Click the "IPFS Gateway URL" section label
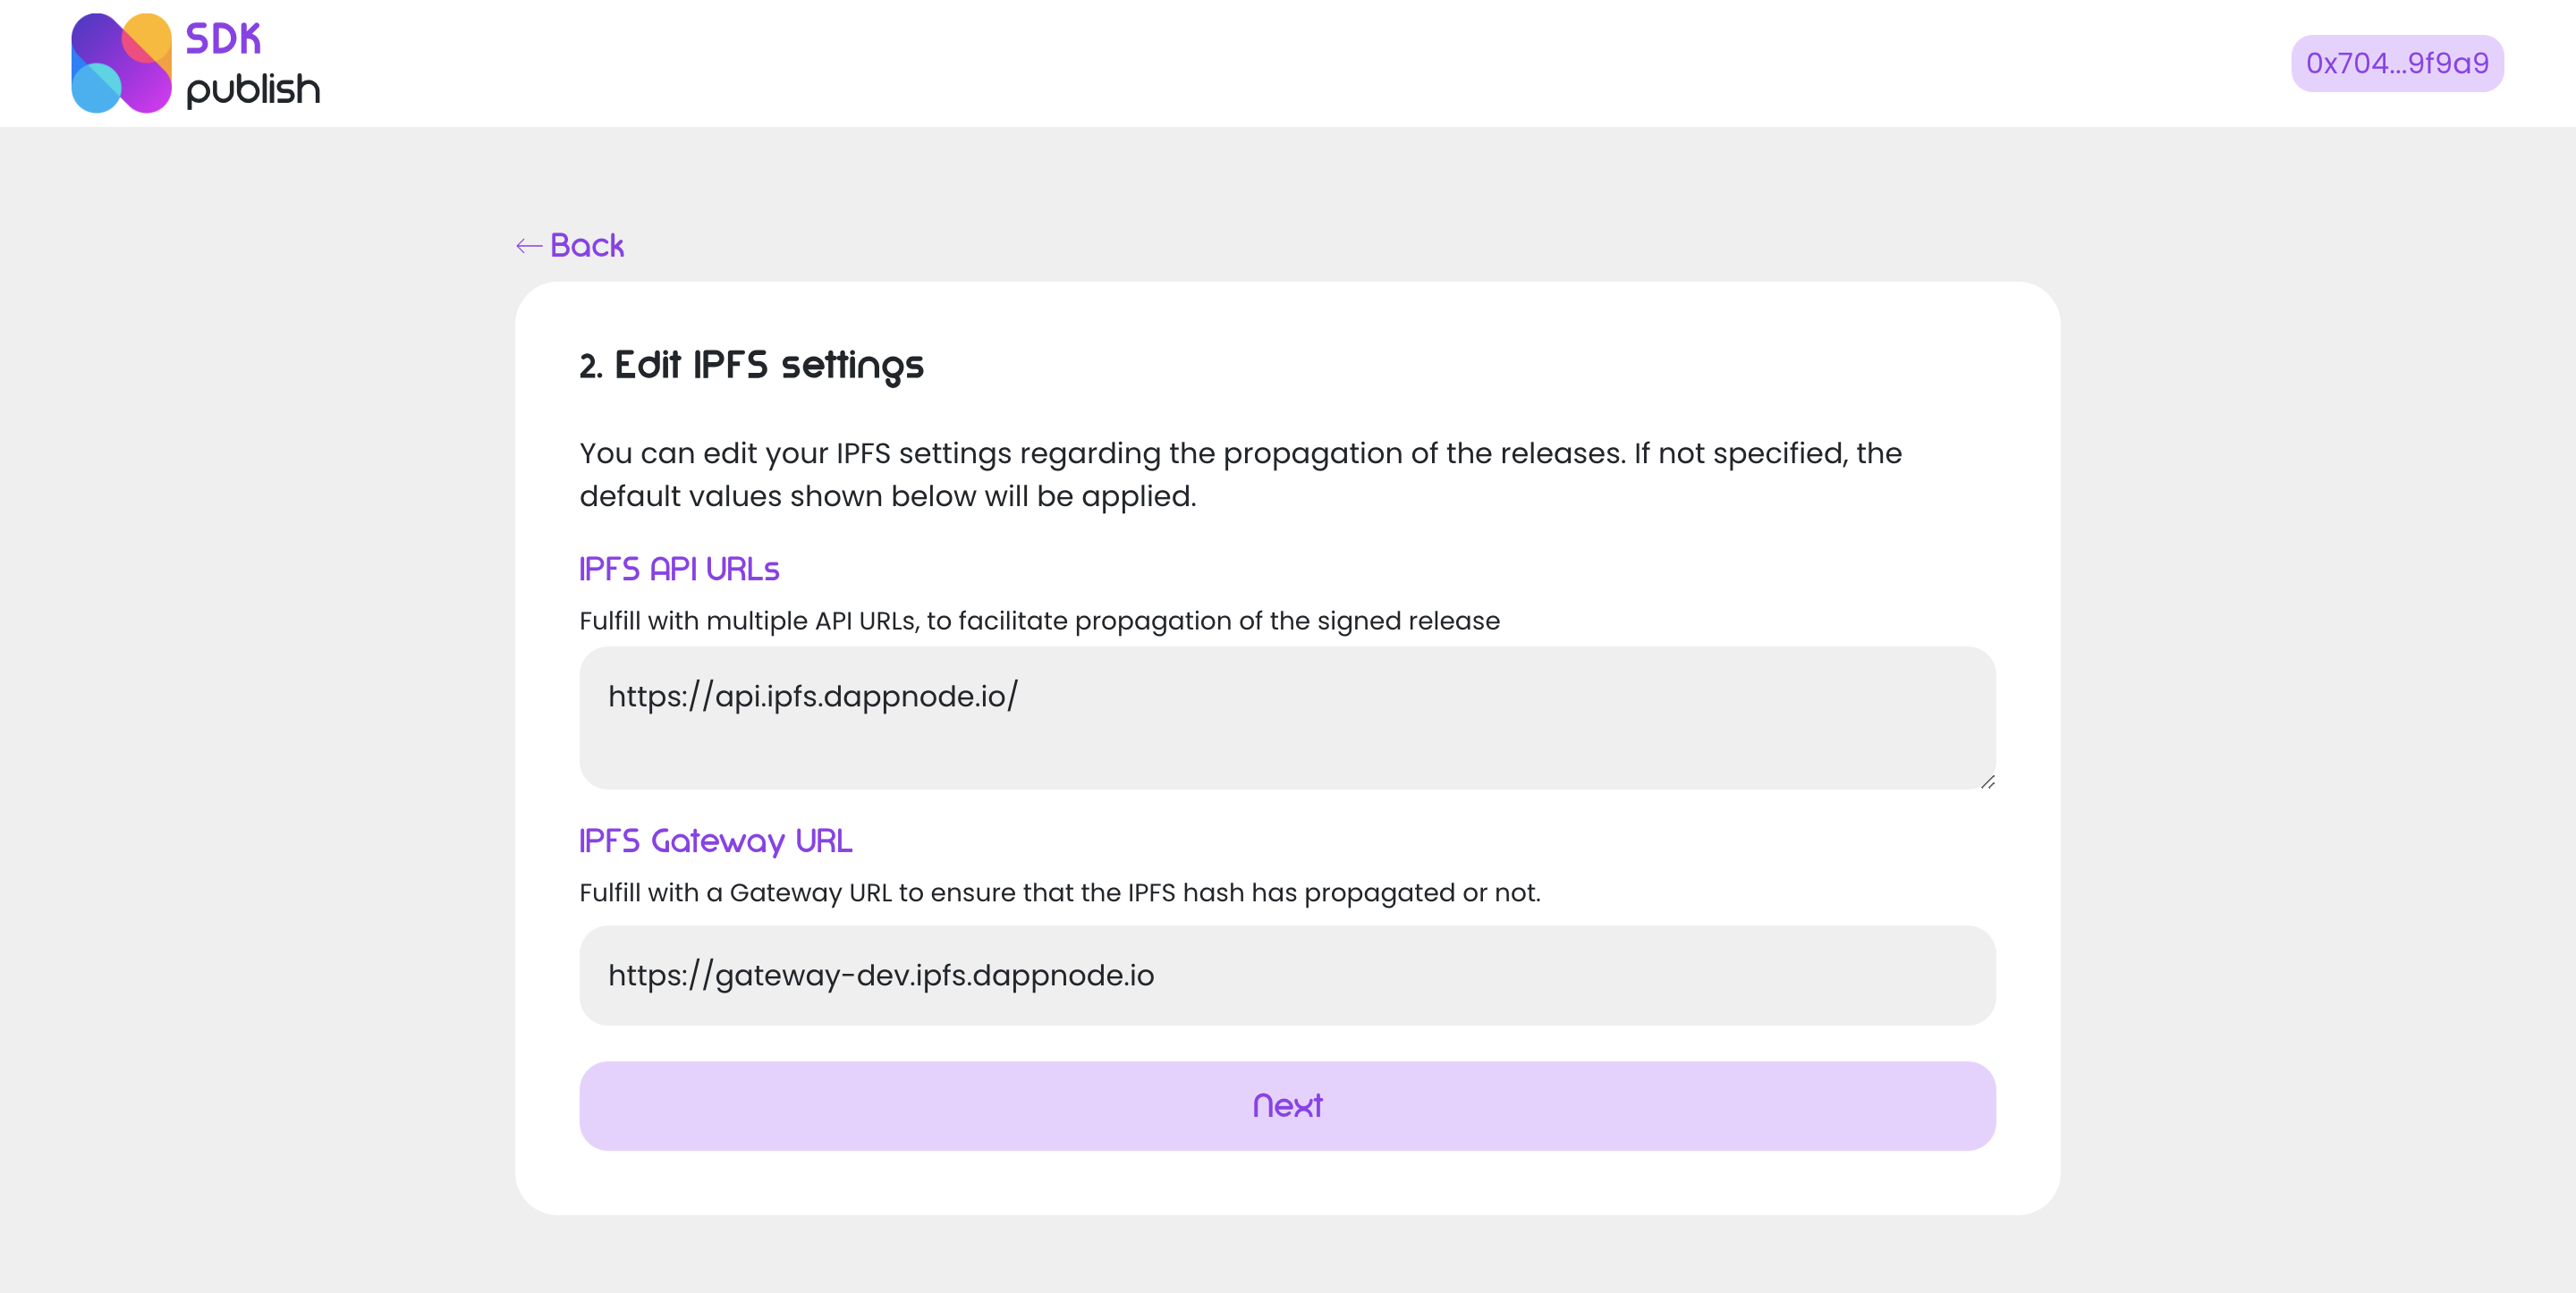The width and height of the screenshot is (2576, 1293). pos(715,841)
